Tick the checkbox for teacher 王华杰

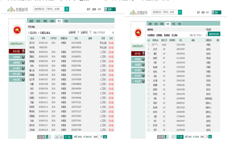149,49
